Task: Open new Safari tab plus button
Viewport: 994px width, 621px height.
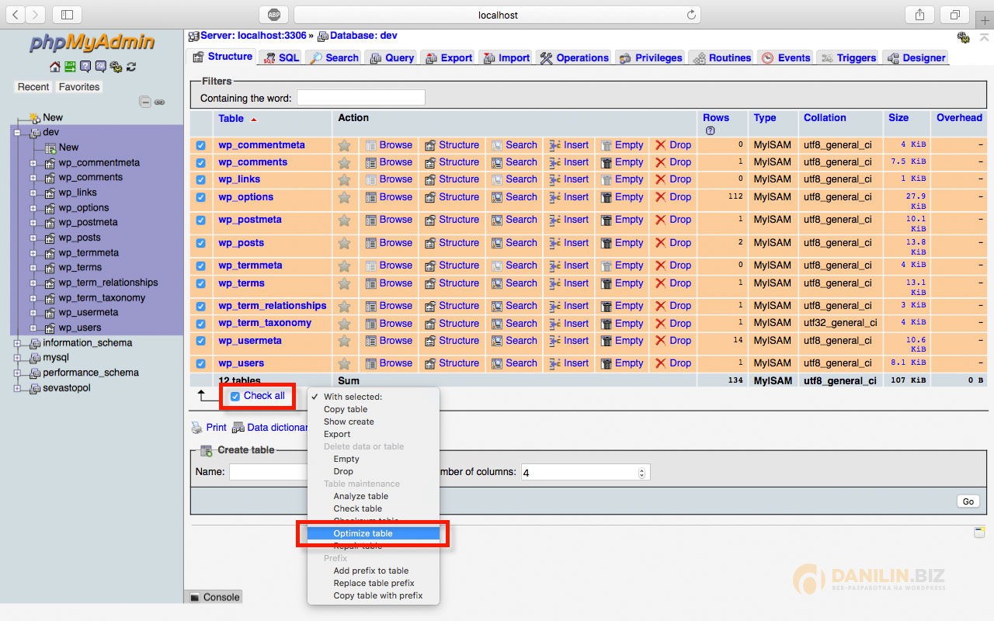Action: [x=985, y=21]
